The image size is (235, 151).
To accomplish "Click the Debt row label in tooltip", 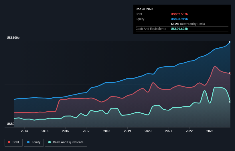I will (139, 14).
